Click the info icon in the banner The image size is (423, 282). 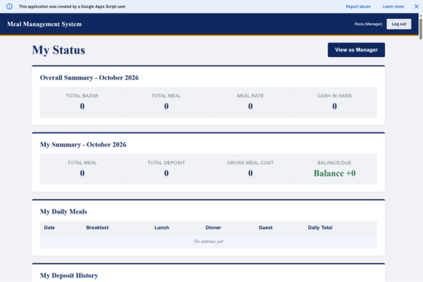(x=9, y=6)
